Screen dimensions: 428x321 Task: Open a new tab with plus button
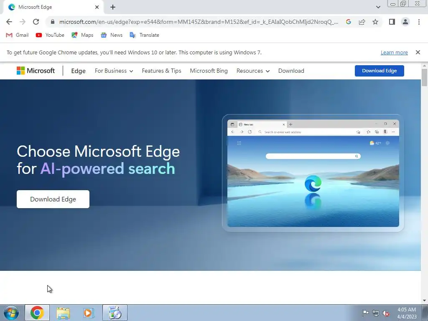coord(113,8)
